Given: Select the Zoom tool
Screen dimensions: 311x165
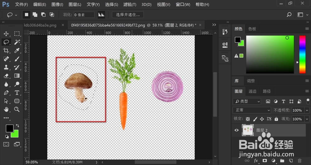Looking at the screenshot, I should pyautogui.click(x=17, y=109).
